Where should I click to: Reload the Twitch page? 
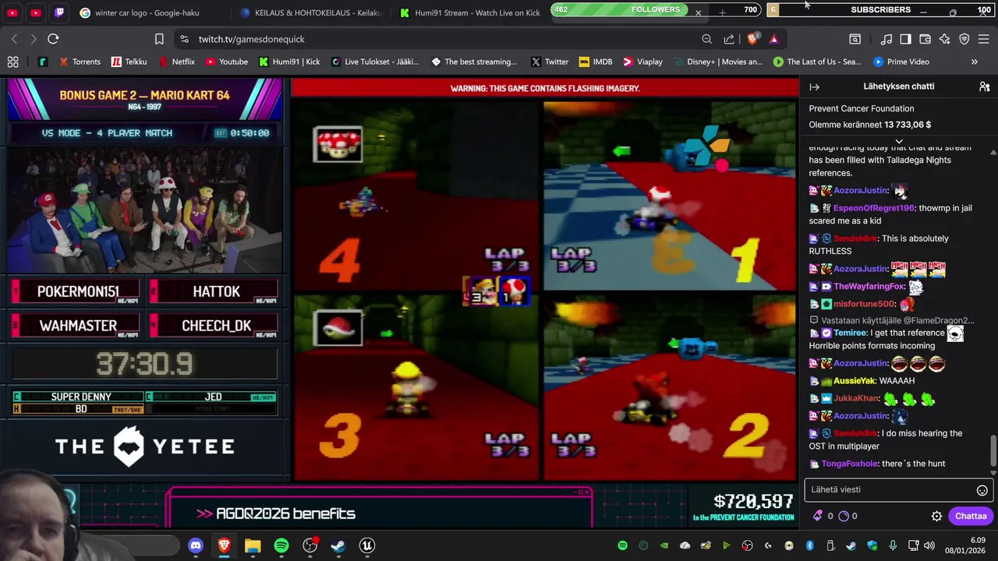point(53,39)
